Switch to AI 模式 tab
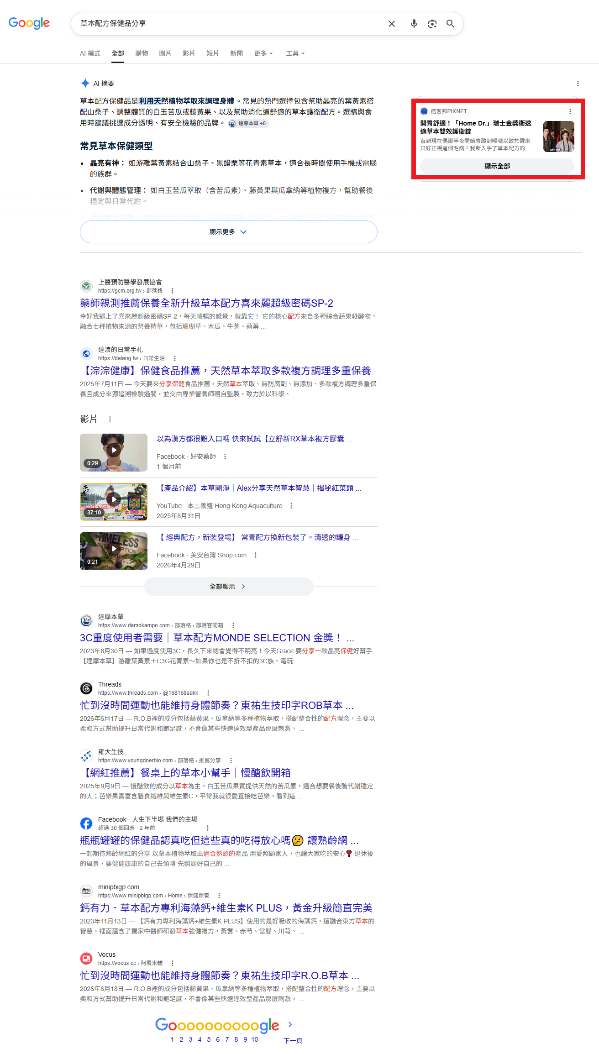 coord(90,53)
